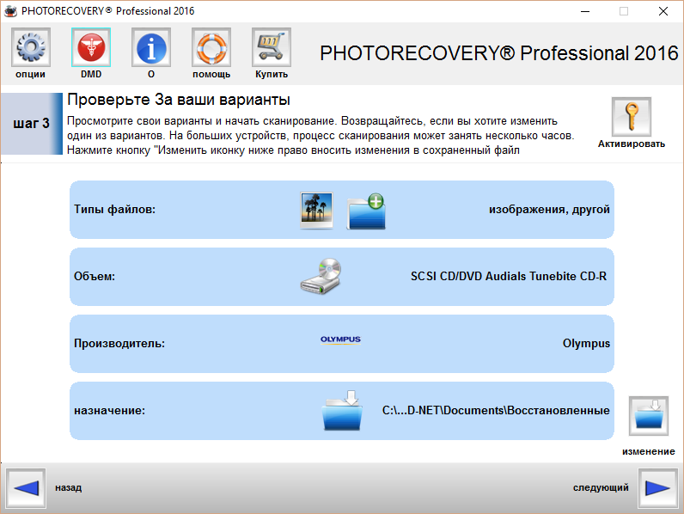Open the опции gear icon
Image resolution: width=684 pixels, height=514 pixels.
(x=31, y=47)
